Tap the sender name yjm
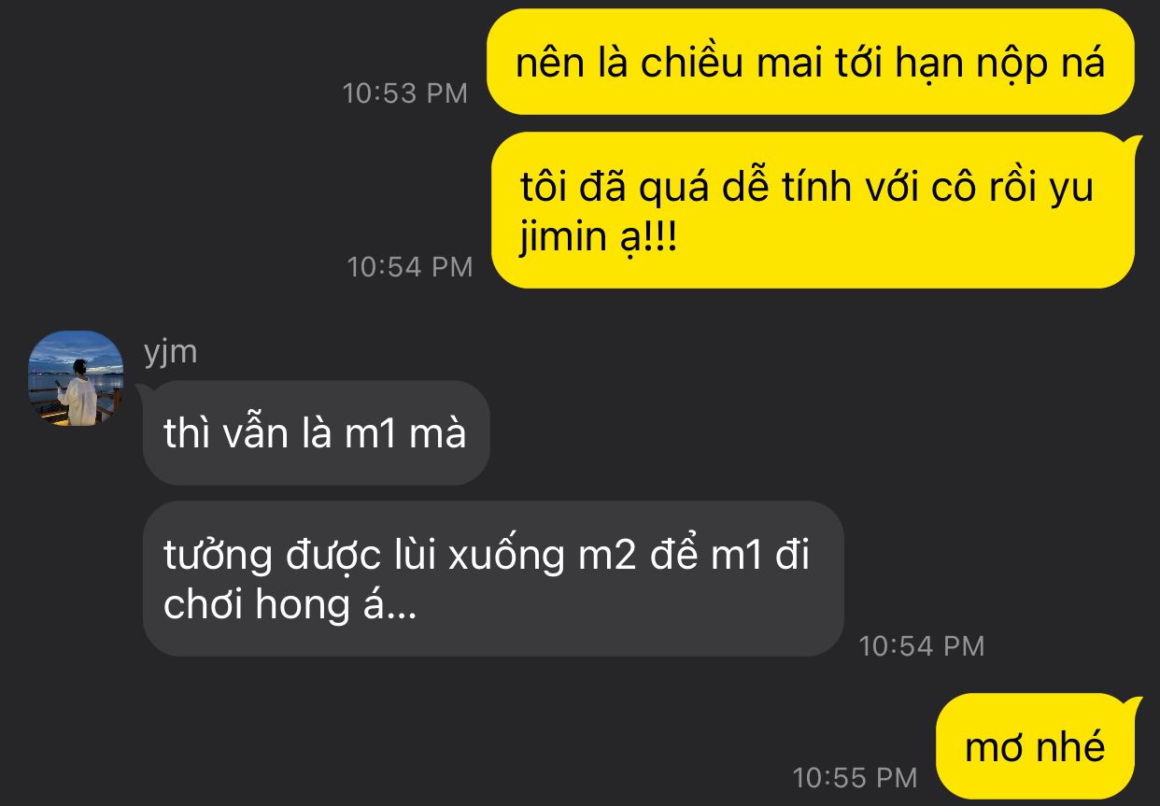 pos(170,353)
